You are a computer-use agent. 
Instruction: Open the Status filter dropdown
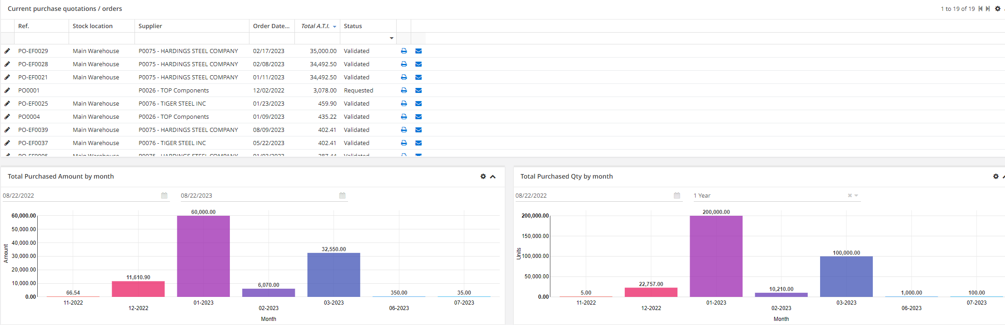[391, 38]
